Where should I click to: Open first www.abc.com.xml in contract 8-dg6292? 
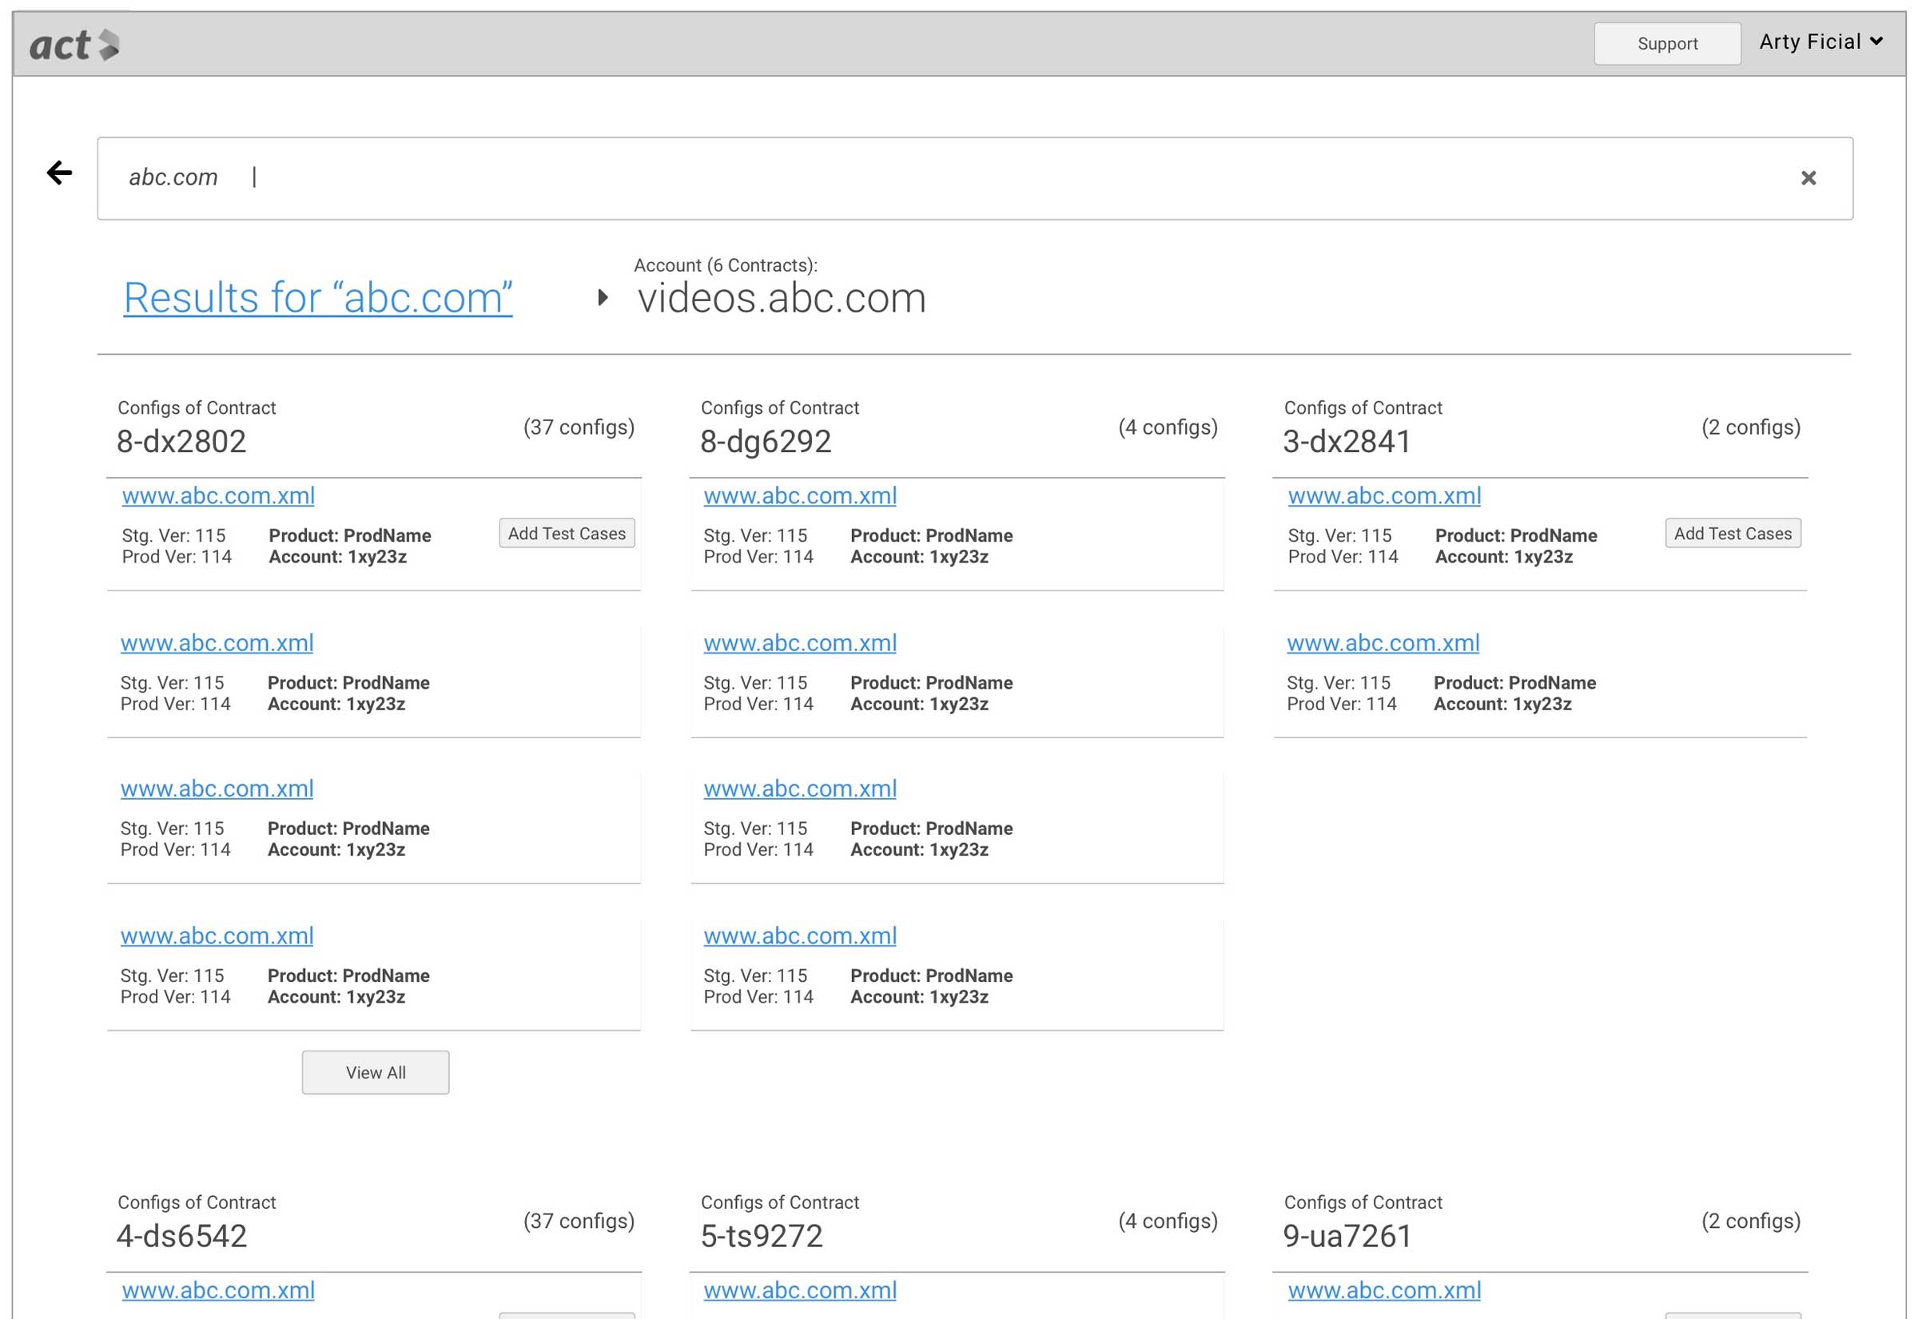[799, 496]
